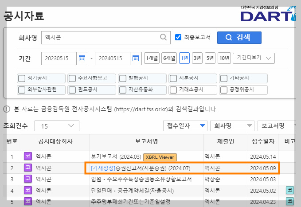
Task: Click the 보고서명 column header
Action: [x=146, y=141]
